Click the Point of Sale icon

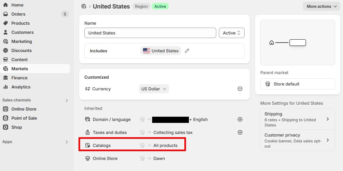6,118
